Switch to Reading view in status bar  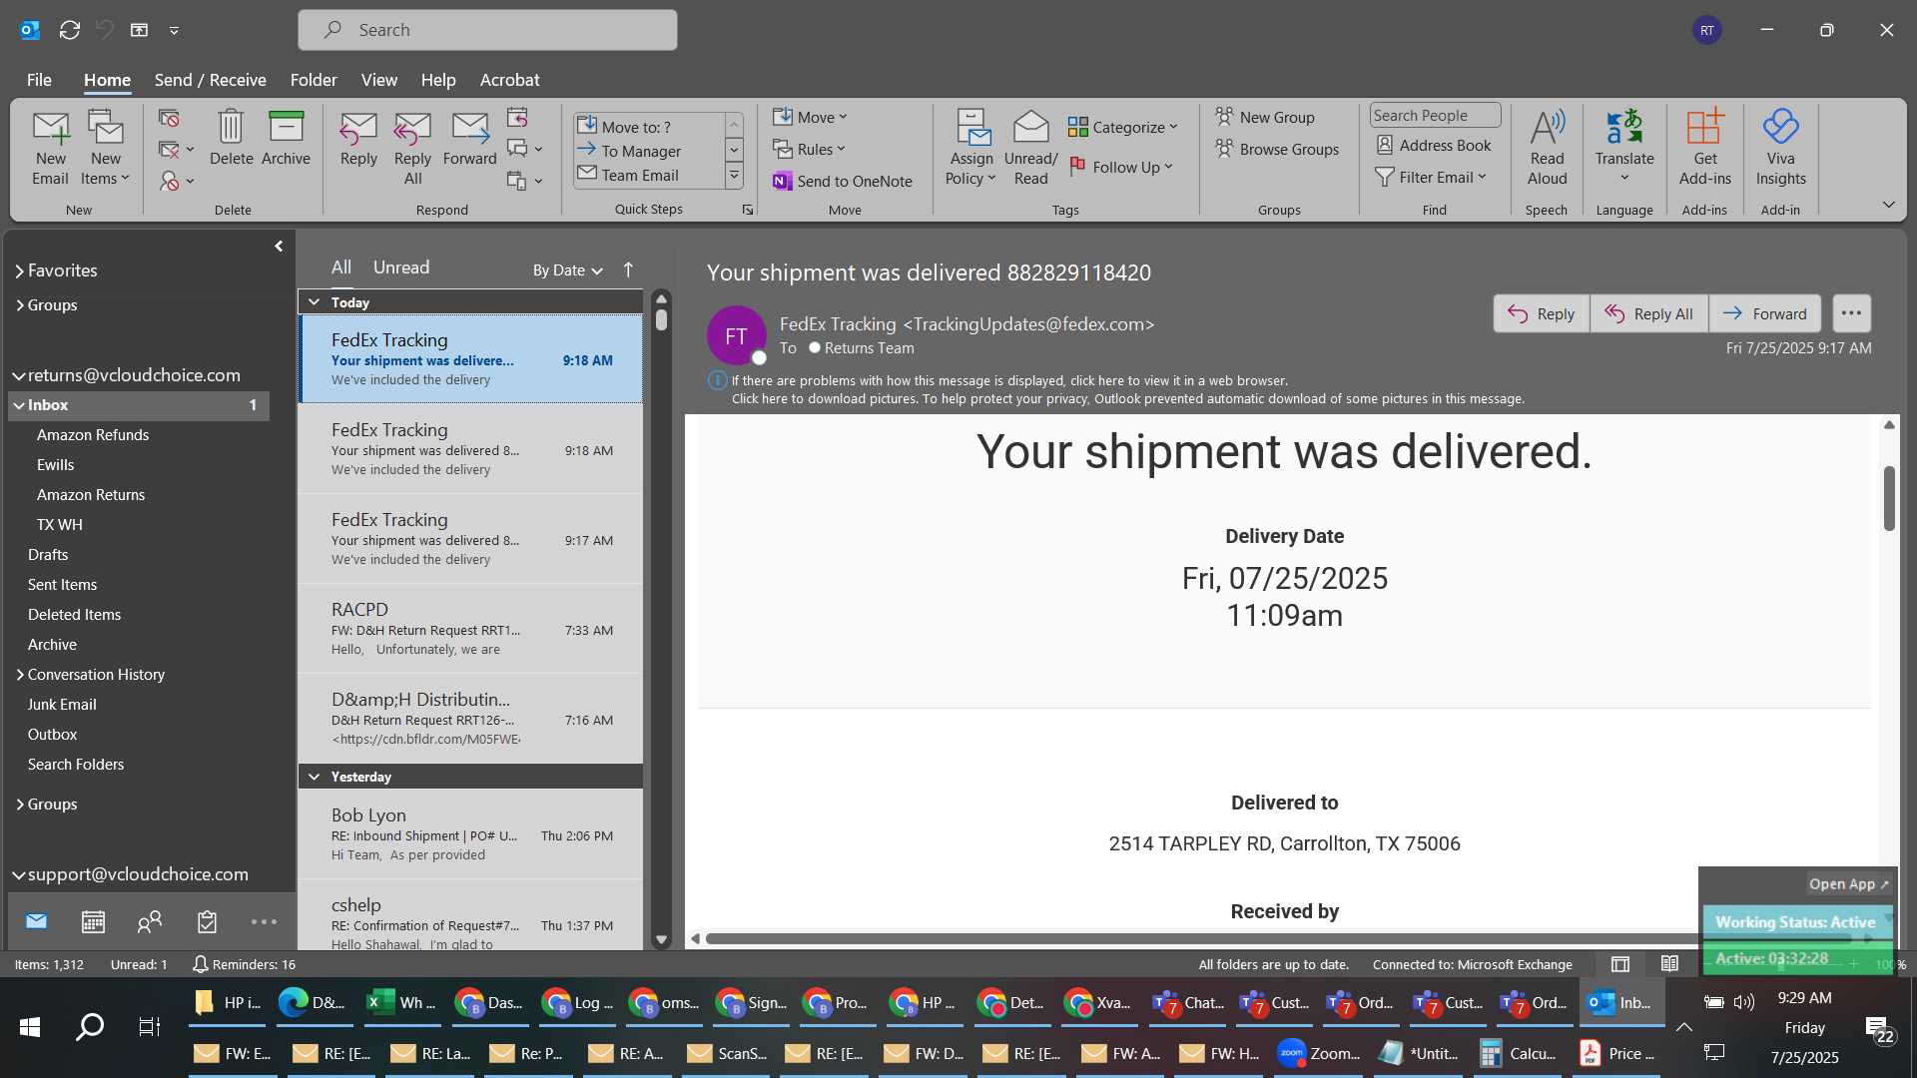(x=1669, y=964)
